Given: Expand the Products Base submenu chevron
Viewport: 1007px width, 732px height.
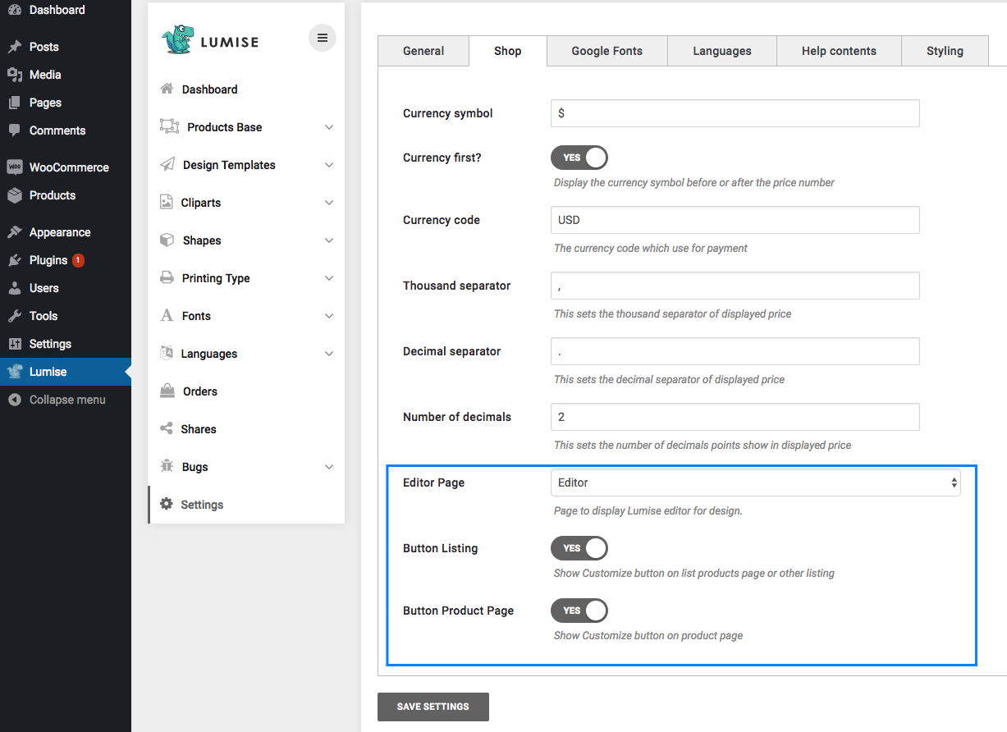Looking at the screenshot, I should pos(329,127).
